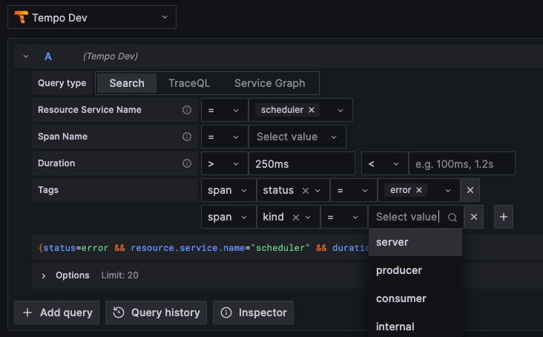This screenshot has height=337, width=543.
Task: Remove the scheduler value chip
Action: coord(312,110)
